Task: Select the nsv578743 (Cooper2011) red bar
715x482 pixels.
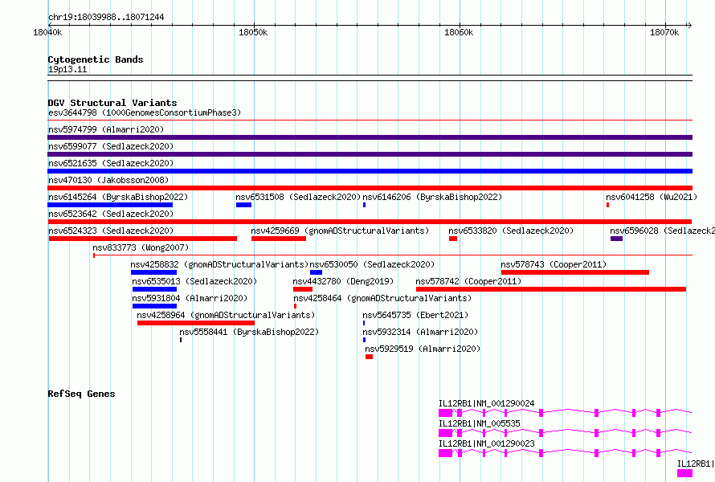Action: (575, 272)
